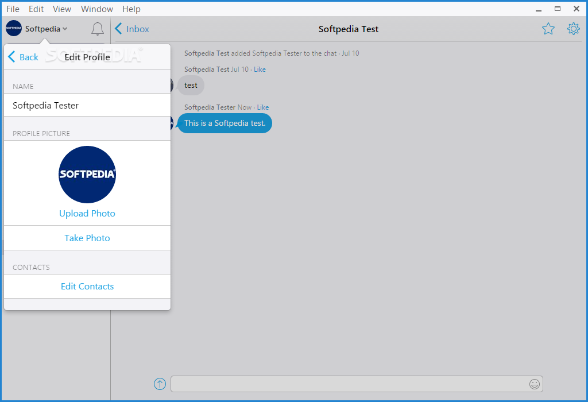Minimize the application window
This screenshot has height=402, width=588.
coord(539,9)
